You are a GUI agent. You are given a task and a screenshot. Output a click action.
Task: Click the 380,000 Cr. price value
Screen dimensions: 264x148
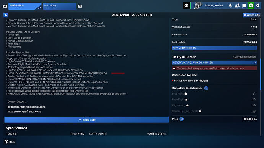250,119
